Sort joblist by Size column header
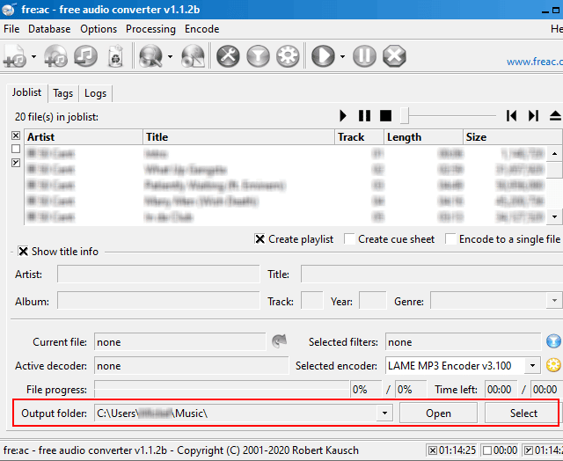563x461 pixels. pyautogui.click(x=512, y=137)
